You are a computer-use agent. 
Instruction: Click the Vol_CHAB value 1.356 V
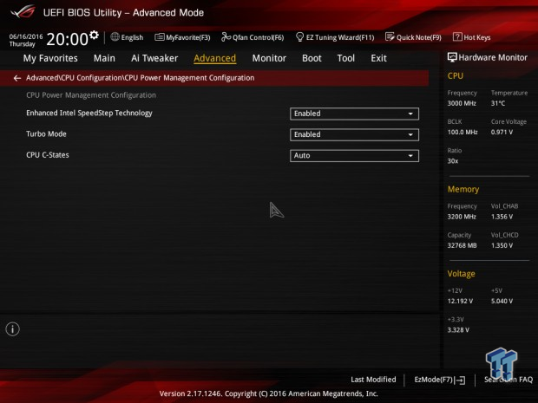(x=502, y=217)
